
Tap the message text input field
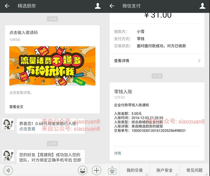(45, 171)
